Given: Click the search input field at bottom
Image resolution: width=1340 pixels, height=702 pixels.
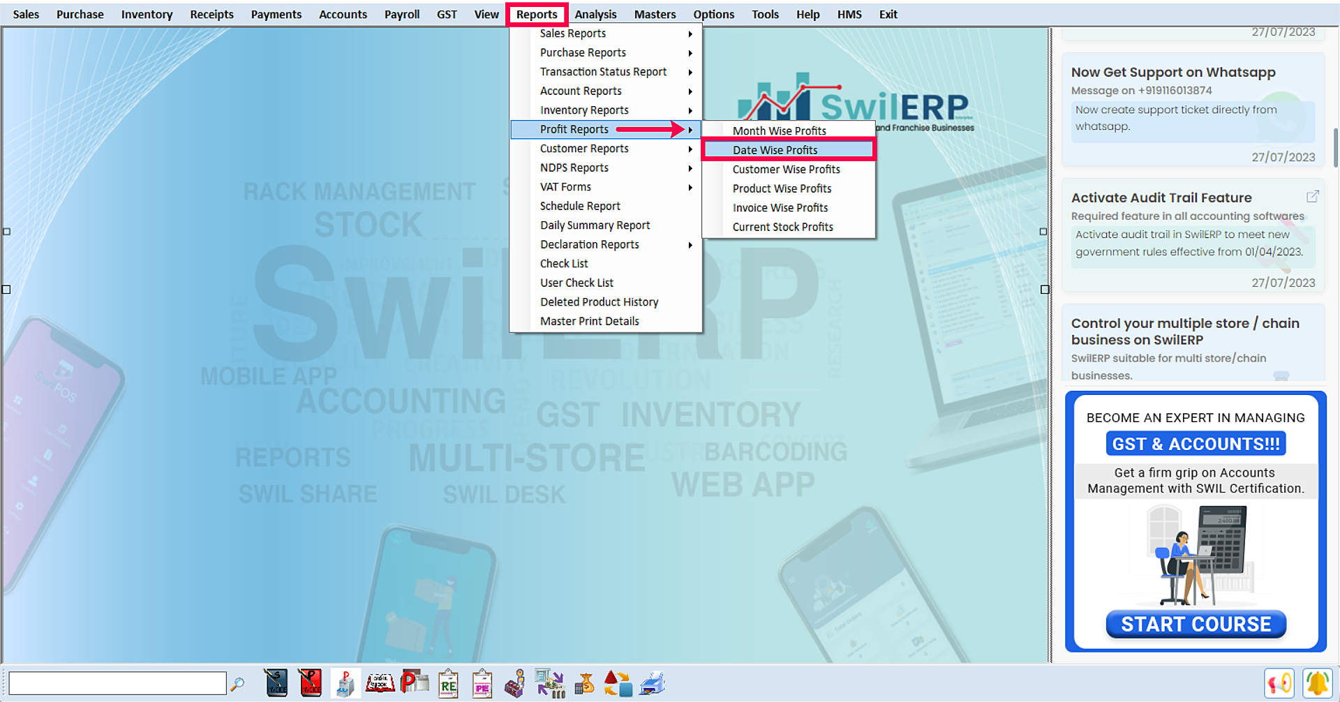Looking at the screenshot, I should [117, 683].
